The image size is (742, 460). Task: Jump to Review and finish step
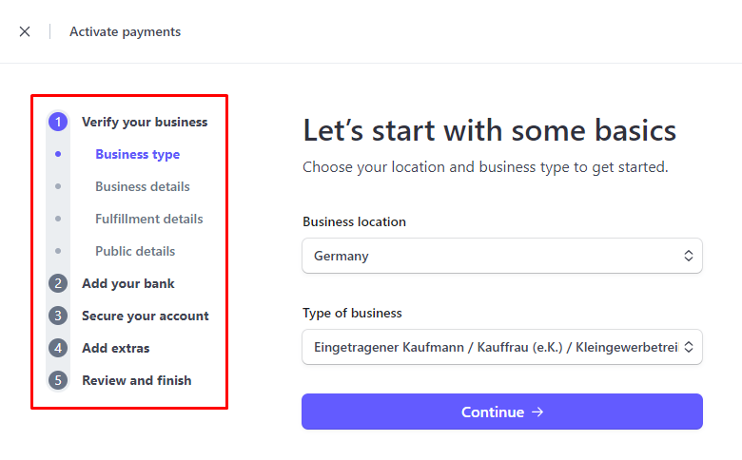(137, 380)
